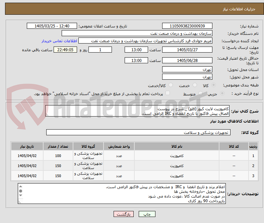Screen dimensions: 264x223
Task: Click the scroll thumb in buyer notes box
Action: click(20, 191)
